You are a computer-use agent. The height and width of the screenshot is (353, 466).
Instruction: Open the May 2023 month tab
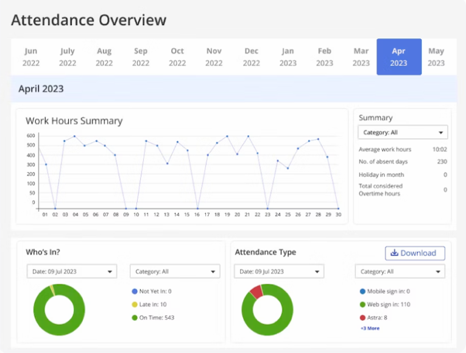436,57
